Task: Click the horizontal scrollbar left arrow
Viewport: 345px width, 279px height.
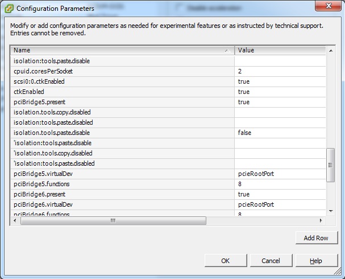Action: [x=16, y=220]
